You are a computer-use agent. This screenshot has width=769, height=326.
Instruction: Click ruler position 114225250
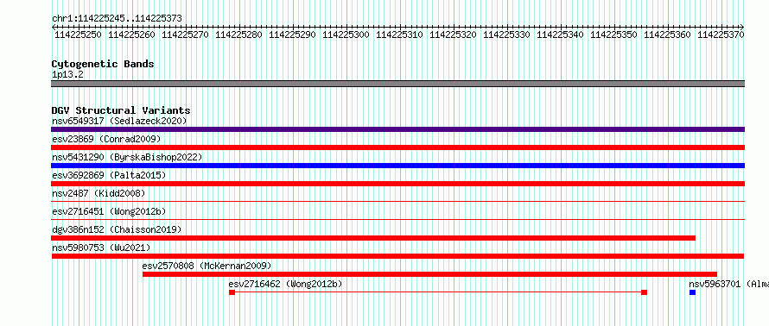tap(78, 34)
